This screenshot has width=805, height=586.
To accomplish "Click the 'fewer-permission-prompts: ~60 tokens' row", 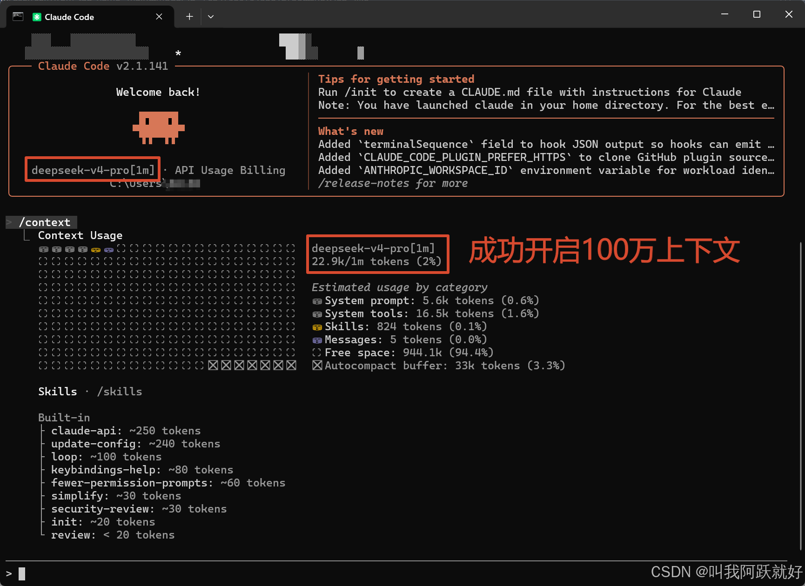I will [168, 483].
